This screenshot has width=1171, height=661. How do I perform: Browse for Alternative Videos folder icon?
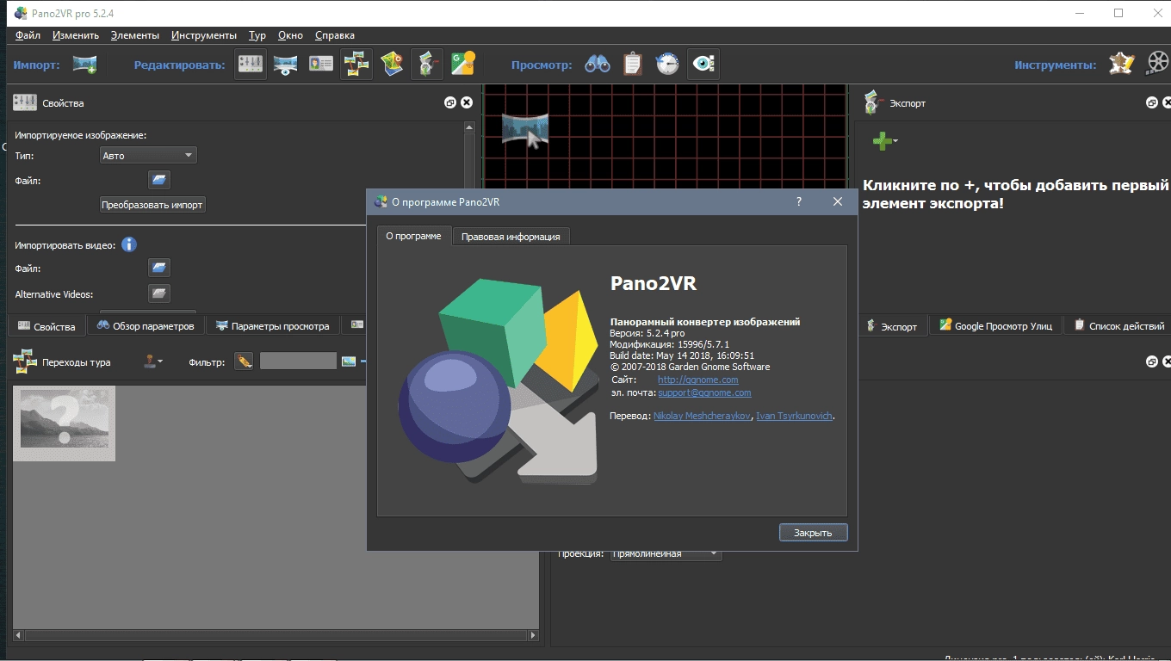[x=158, y=293]
